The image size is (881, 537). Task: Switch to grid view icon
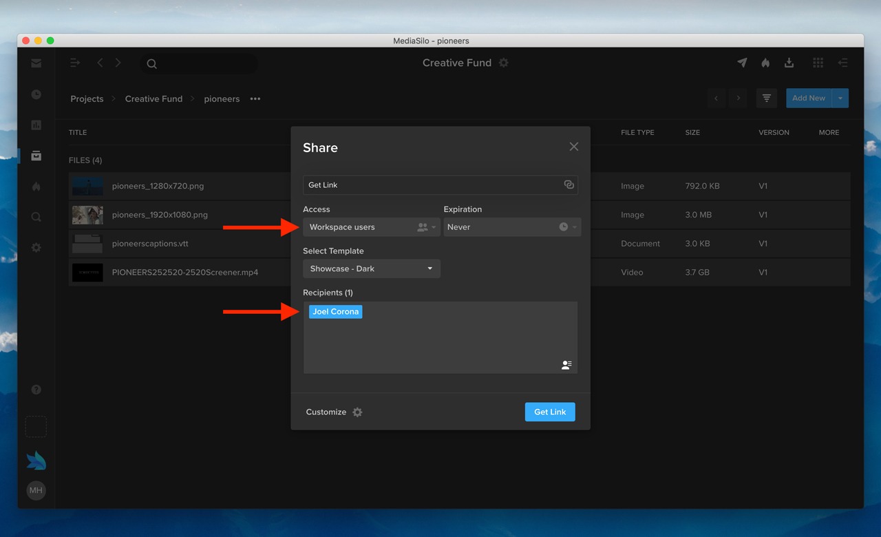[818, 63]
